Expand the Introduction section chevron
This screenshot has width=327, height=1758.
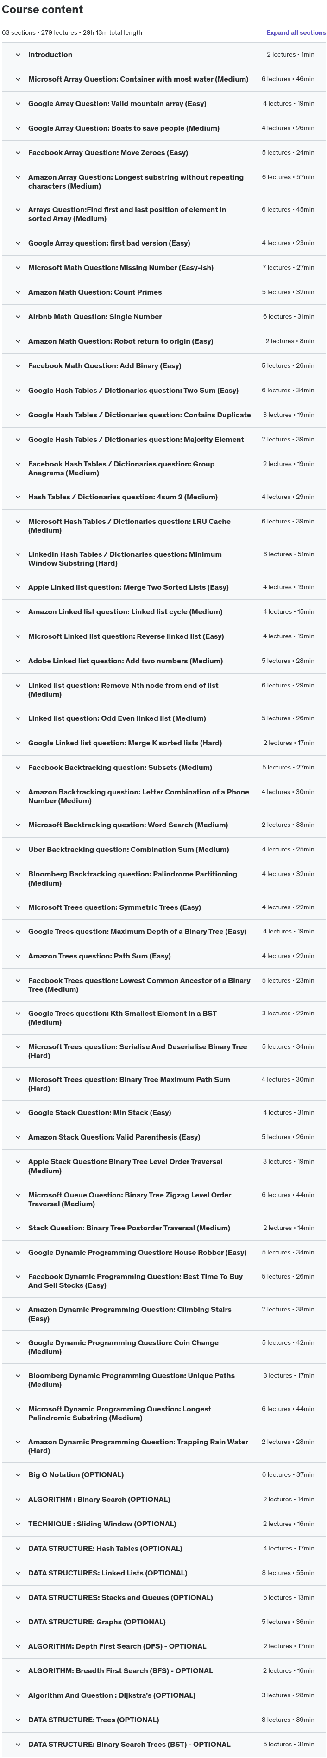pos(18,55)
